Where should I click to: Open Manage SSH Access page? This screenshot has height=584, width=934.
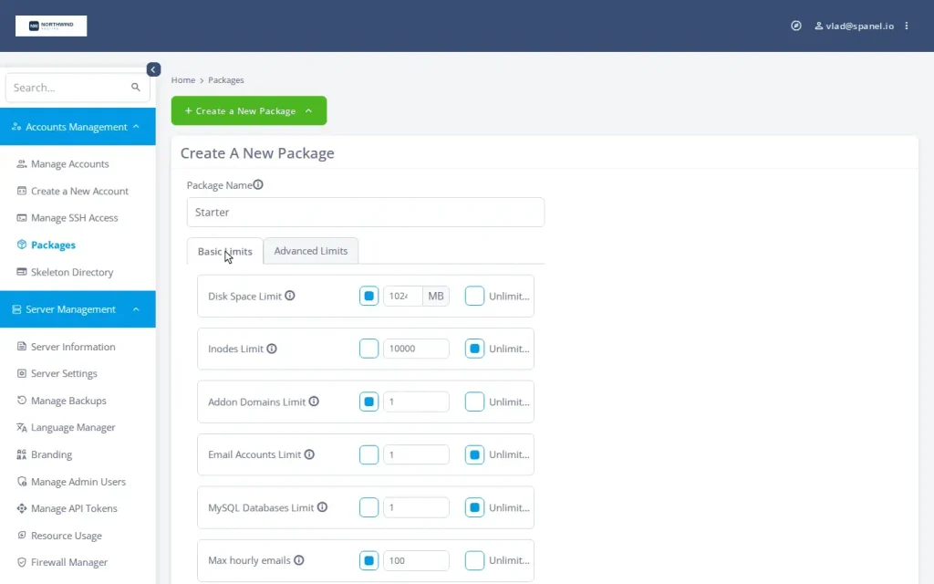click(x=75, y=217)
